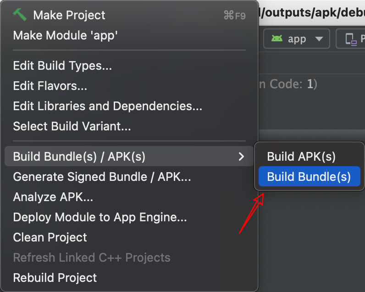This screenshot has width=365, height=292.
Task: Choose Select Build Variant...
Action: tap(72, 126)
